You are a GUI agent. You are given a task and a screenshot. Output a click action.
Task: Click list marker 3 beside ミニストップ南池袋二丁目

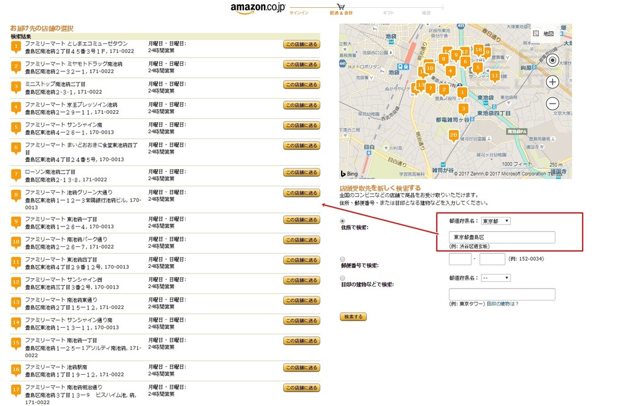[x=16, y=87]
